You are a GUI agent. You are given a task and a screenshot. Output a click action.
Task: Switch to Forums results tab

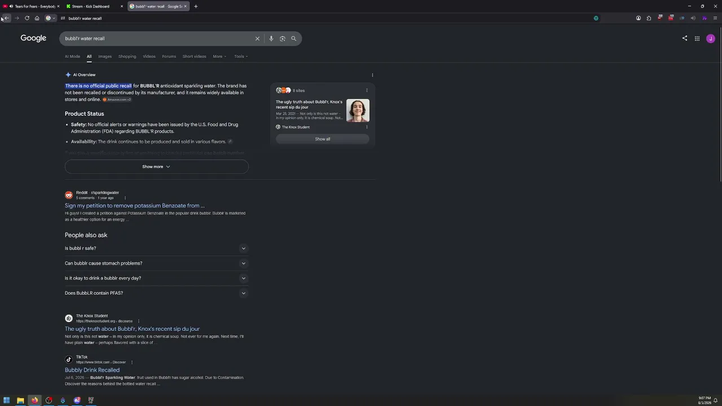(169, 56)
